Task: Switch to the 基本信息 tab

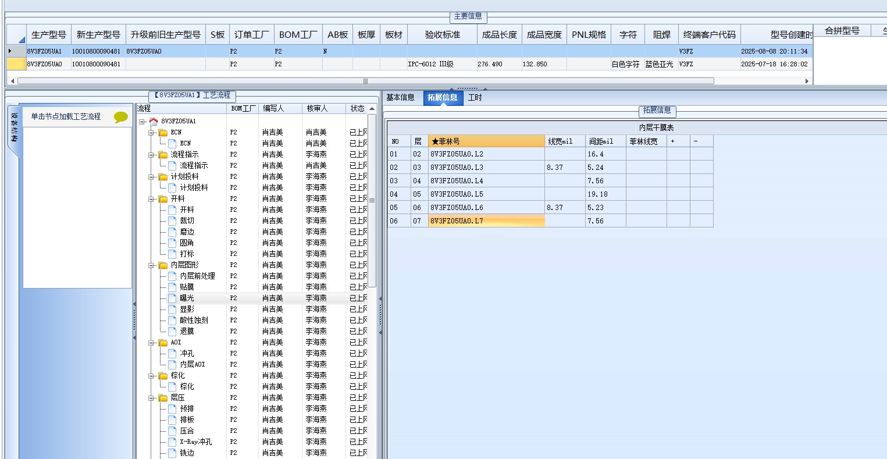Action: click(x=401, y=98)
